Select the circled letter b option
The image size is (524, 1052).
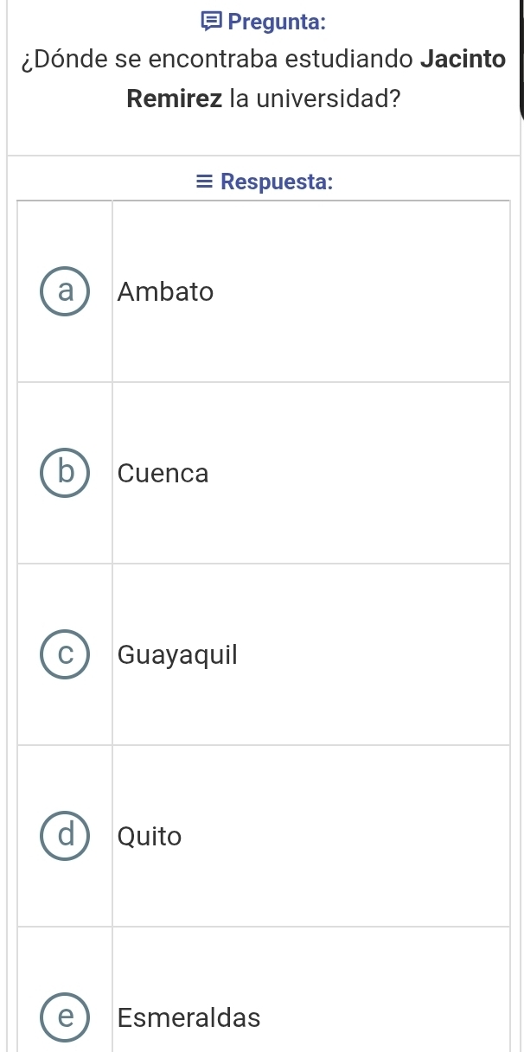pos(64,473)
